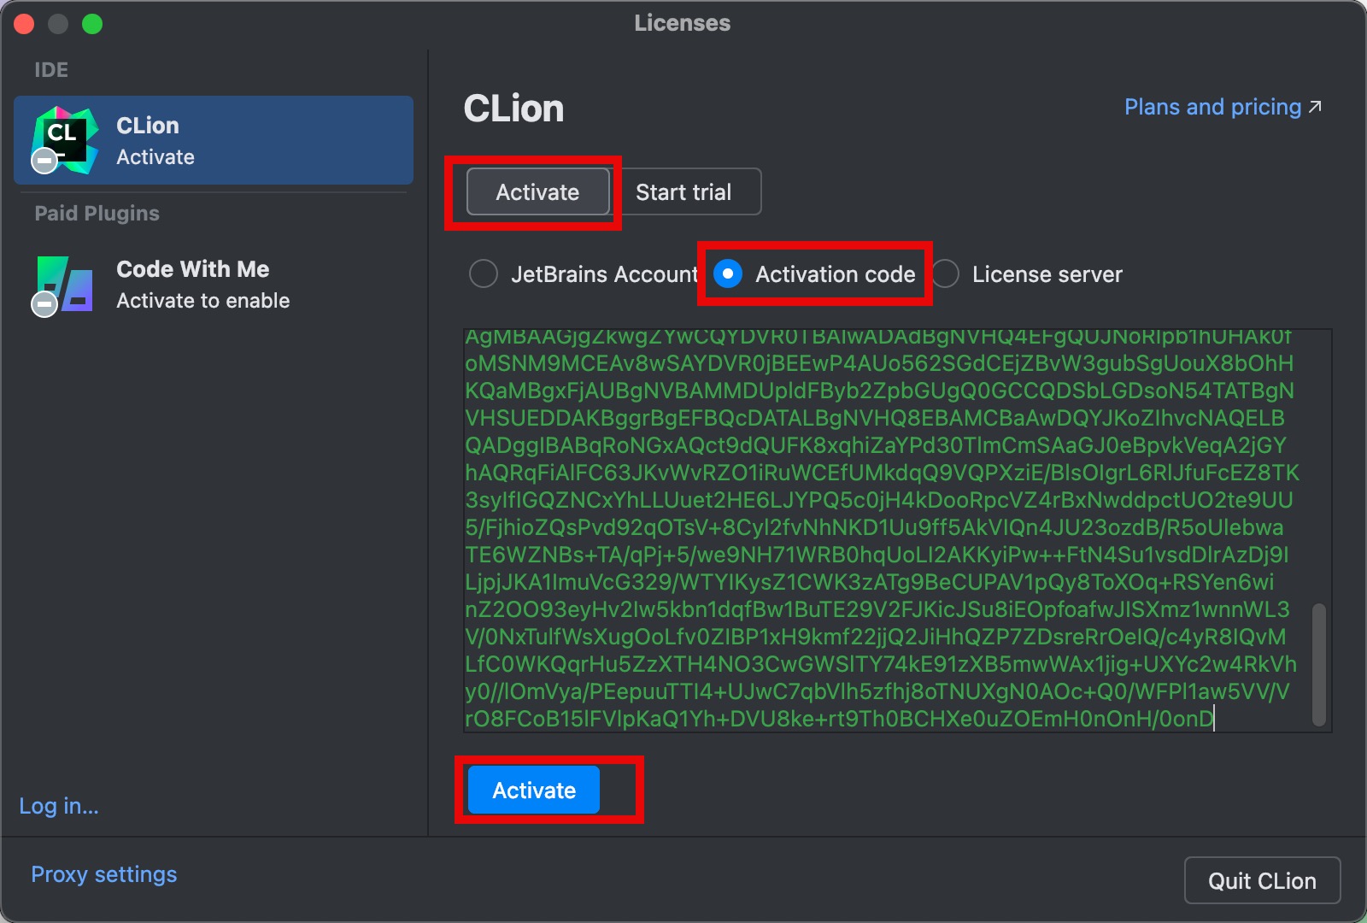Open the Plans and pricing link
The width and height of the screenshot is (1367, 923).
[x=1212, y=107]
